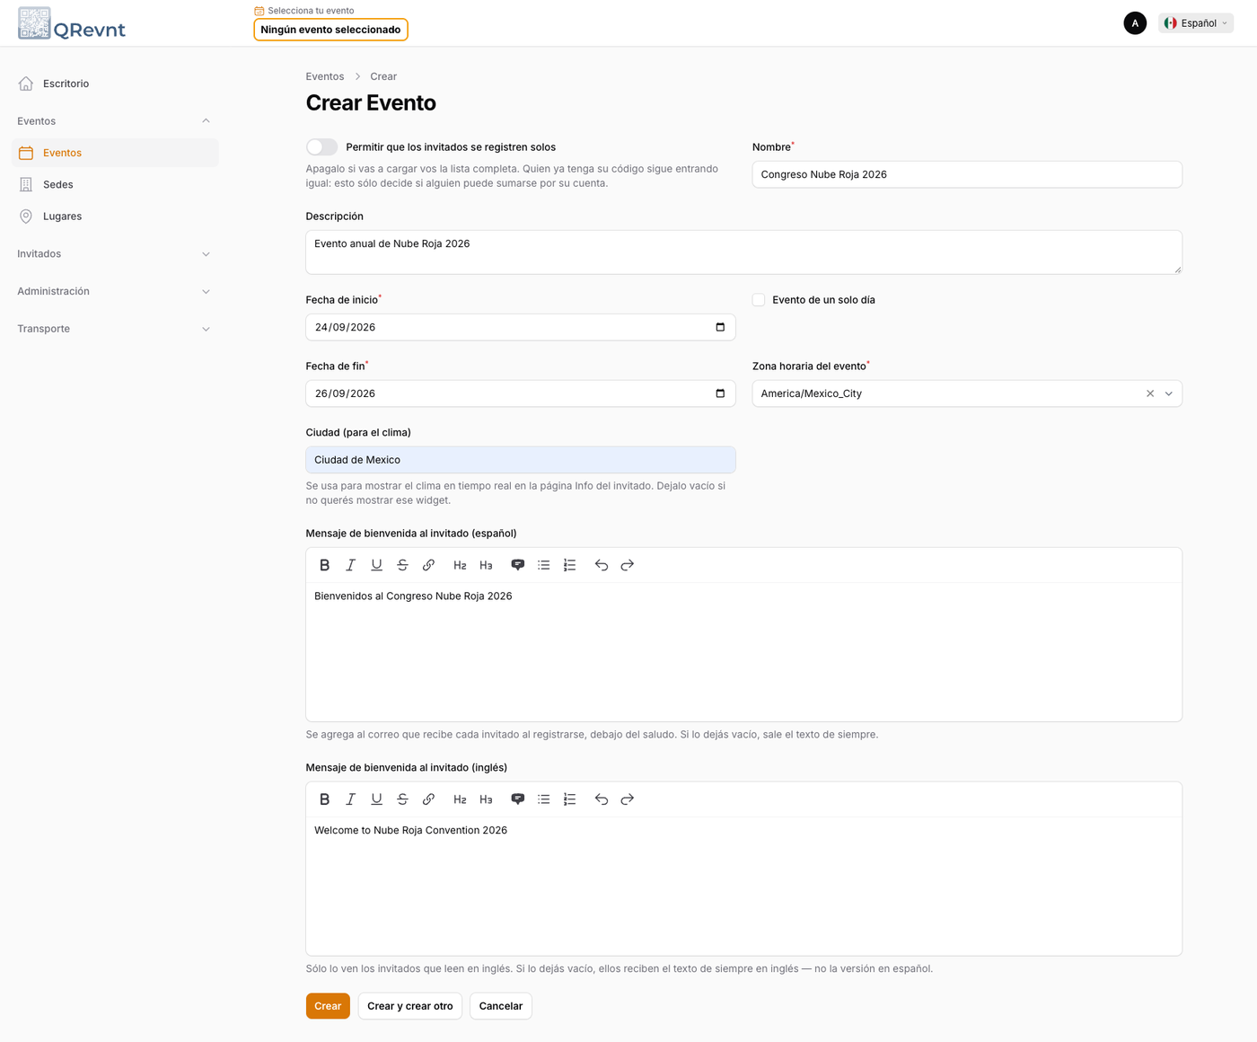Undo in the Spanish welcome message editor
Image resolution: width=1257 pixels, height=1042 pixels.
click(602, 565)
